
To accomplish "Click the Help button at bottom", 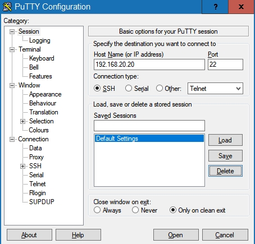I will pyautogui.click(x=78, y=235).
